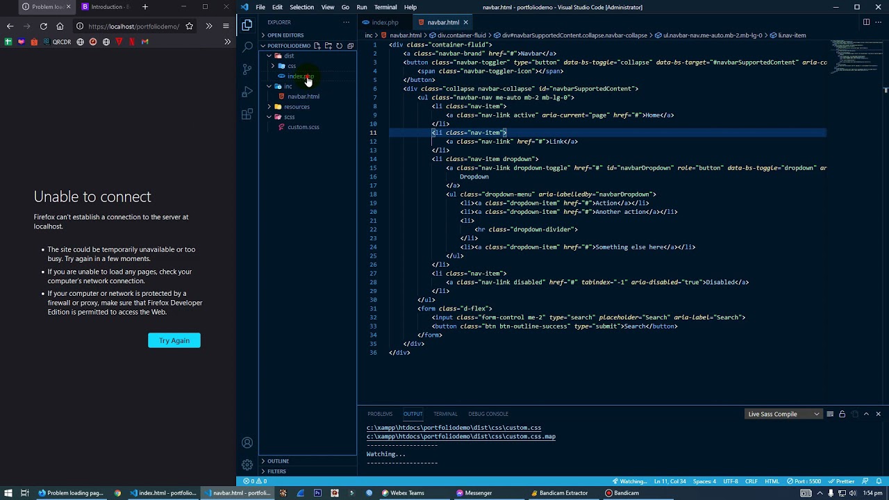This screenshot has width=889, height=500.
Task: Open the Firefox hamburger menu
Action: point(226,26)
